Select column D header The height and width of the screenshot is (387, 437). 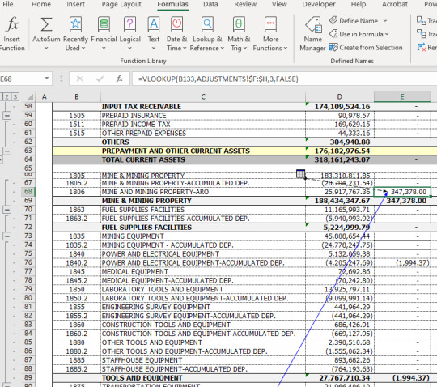[339, 97]
